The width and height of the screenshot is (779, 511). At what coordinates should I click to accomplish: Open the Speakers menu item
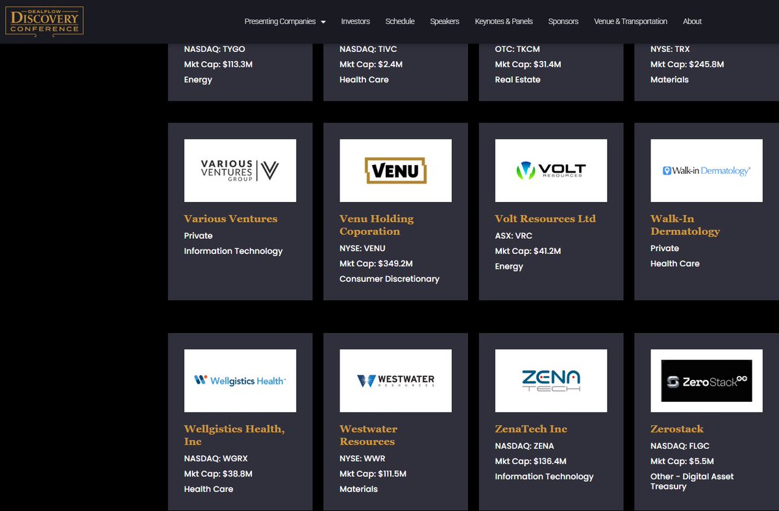(445, 21)
